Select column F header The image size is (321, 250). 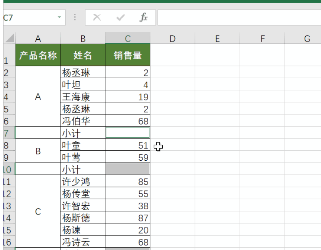(262, 38)
